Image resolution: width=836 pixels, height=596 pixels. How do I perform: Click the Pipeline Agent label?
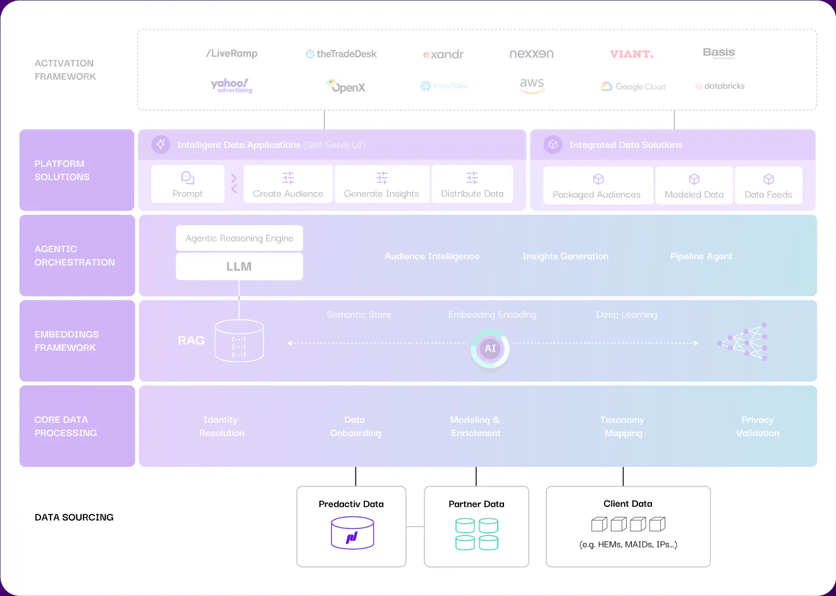701,256
